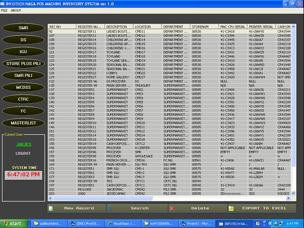Switch to myPOSINVEN... taskbar folder
This screenshot has width=304, height=228.
(159, 224)
